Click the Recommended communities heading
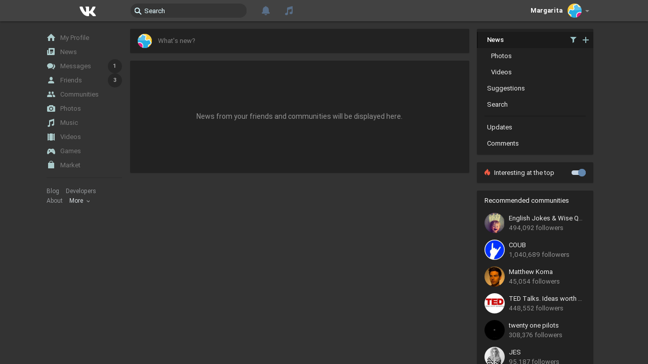Viewport: 648px width, 364px height. 526,201
